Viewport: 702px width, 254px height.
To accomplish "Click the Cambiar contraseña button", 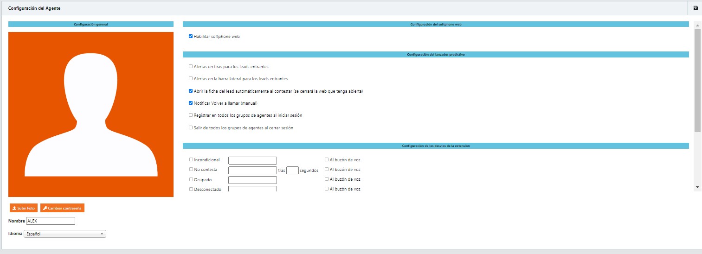I will [62, 208].
